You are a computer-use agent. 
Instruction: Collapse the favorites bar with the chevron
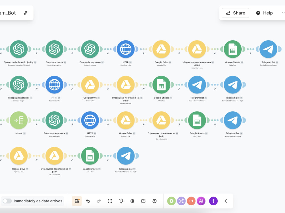225,201
